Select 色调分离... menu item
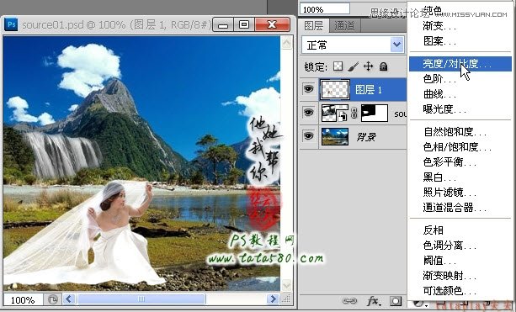 [460, 246]
